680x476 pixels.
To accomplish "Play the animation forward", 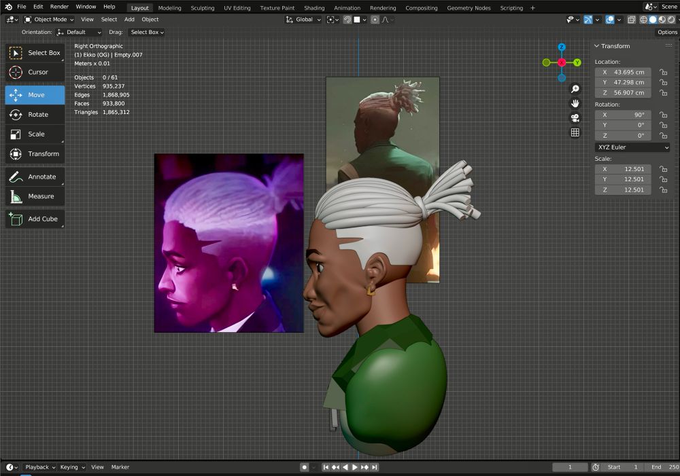I will click(x=355, y=467).
